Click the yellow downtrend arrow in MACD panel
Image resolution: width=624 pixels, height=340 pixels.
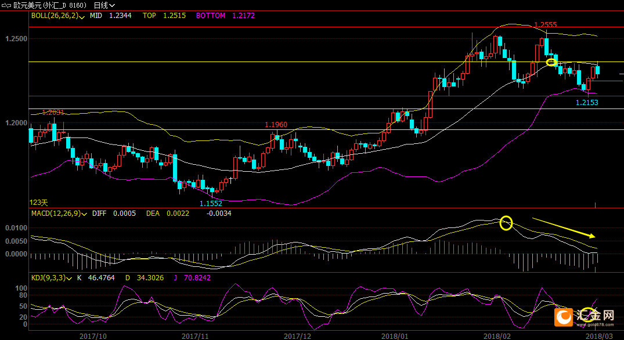[x=563, y=227]
